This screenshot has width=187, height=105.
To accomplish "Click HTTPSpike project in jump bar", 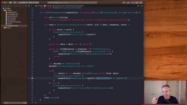I will coord(39,6).
